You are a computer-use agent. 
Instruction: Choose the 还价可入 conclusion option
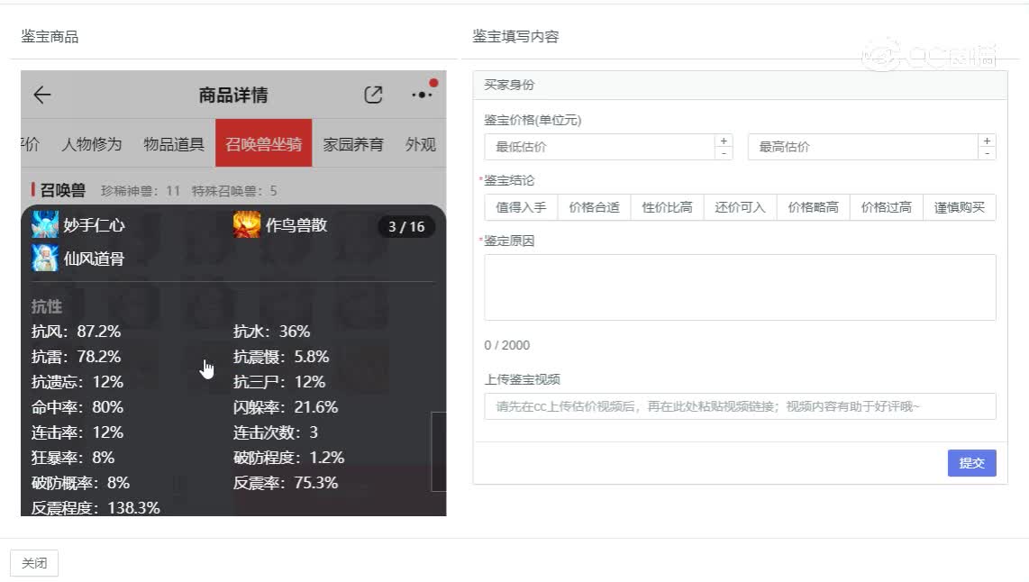(x=741, y=207)
